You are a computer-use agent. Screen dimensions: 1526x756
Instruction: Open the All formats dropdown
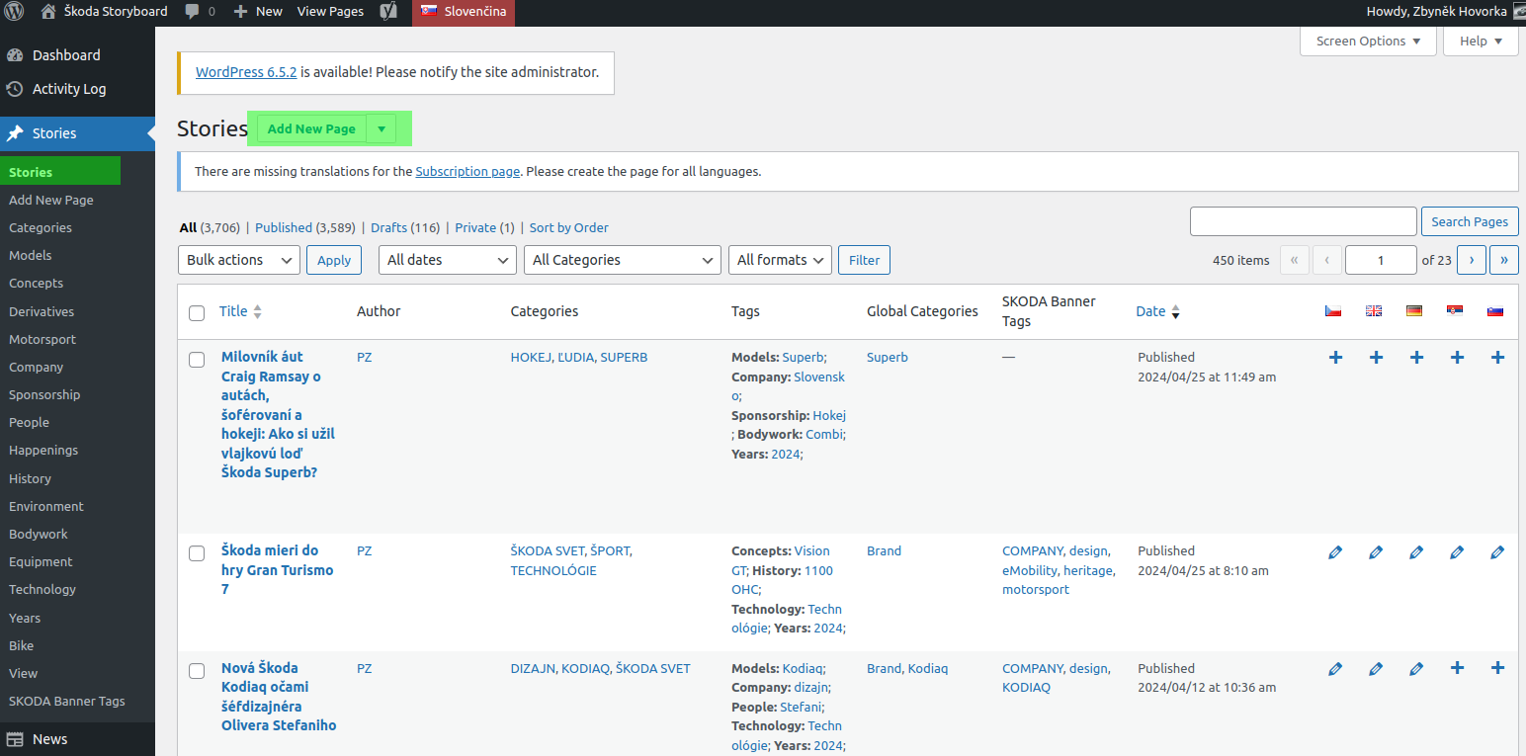point(780,260)
